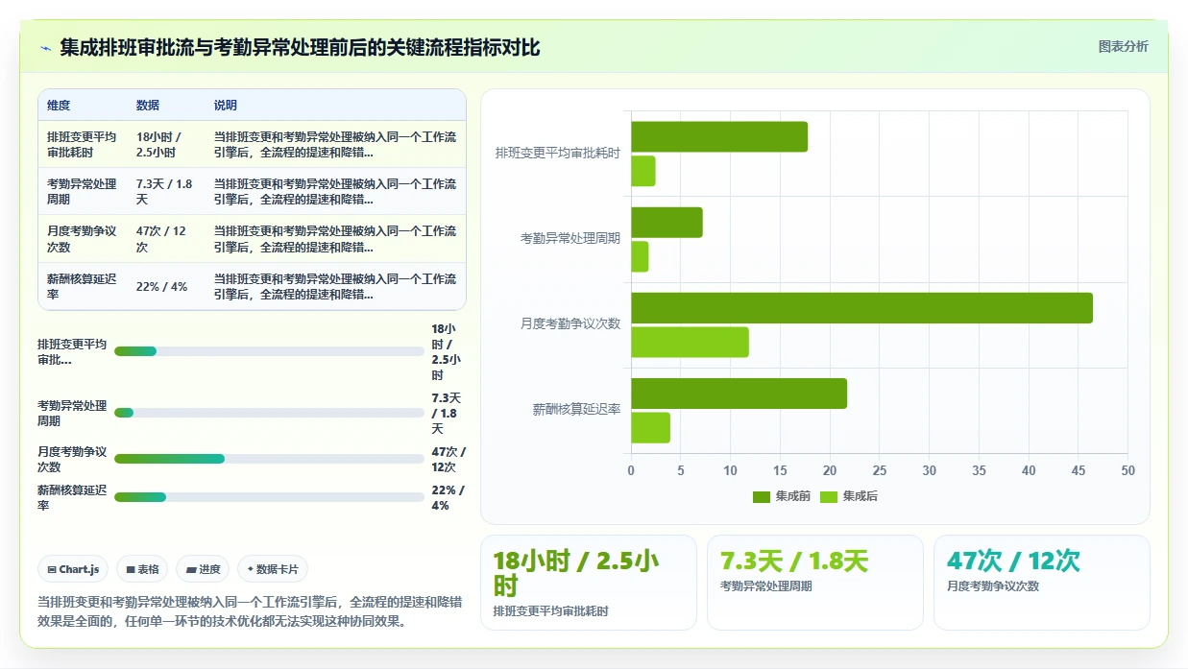Click the 考勤异常处理周期 table cell

(x=83, y=191)
